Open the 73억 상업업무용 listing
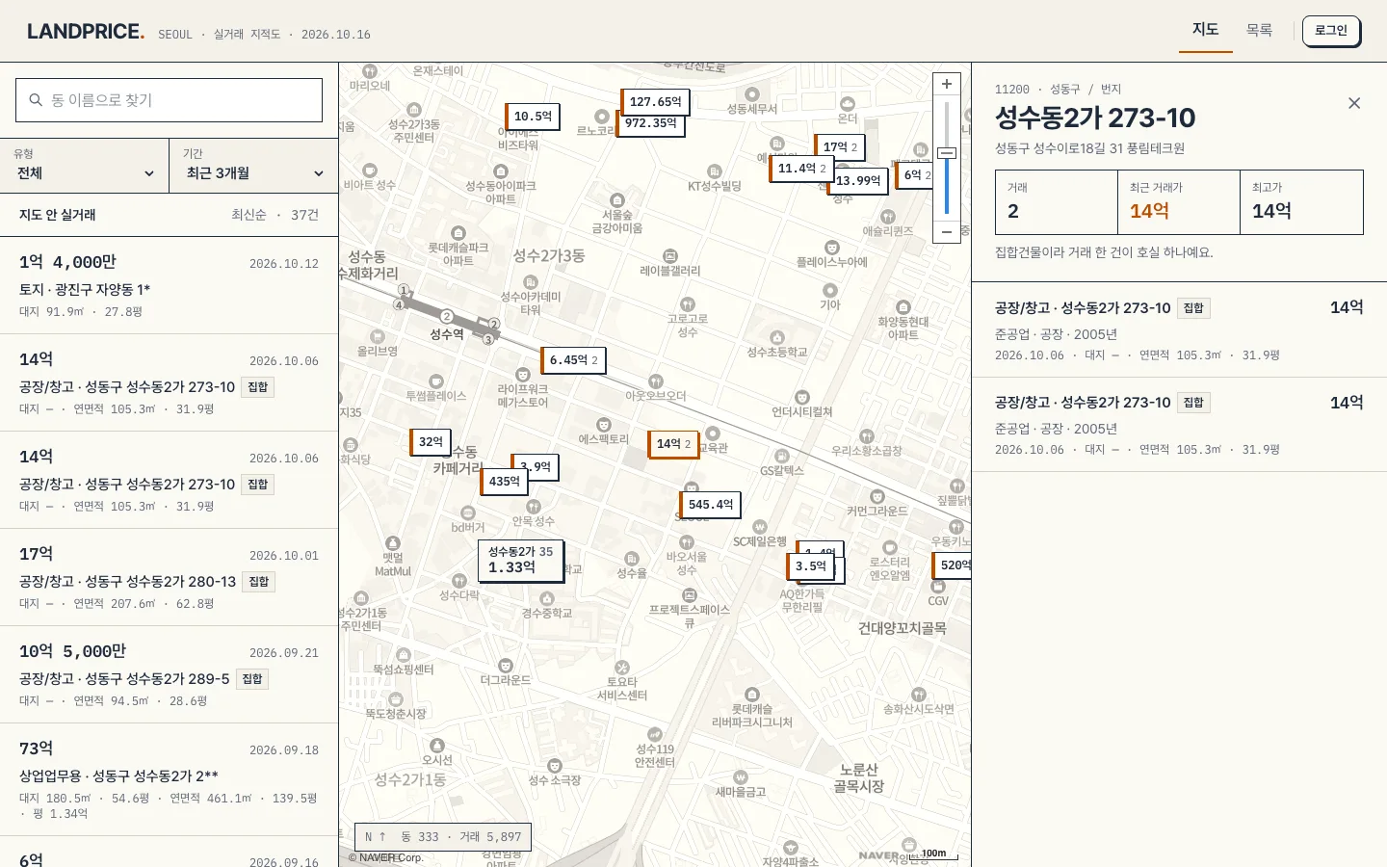 click(169, 781)
